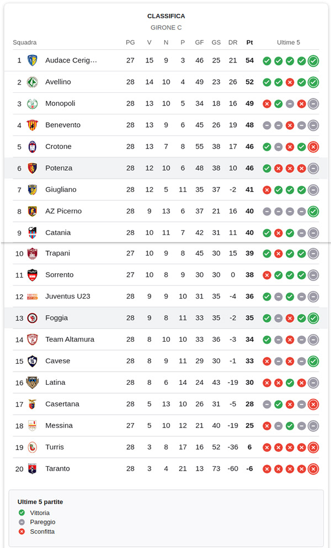This screenshot has width=331, height=548.
Task: Click Monopoli's circled latest draw icon
Action: (x=313, y=103)
